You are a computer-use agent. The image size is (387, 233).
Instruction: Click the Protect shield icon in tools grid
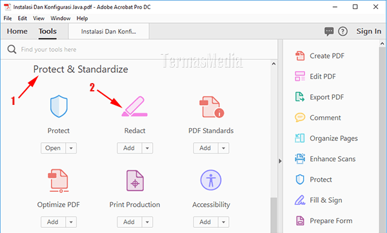[59, 106]
